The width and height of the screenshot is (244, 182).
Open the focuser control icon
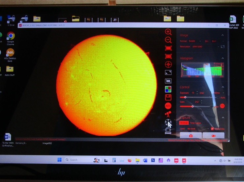click(x=168, y=131)
